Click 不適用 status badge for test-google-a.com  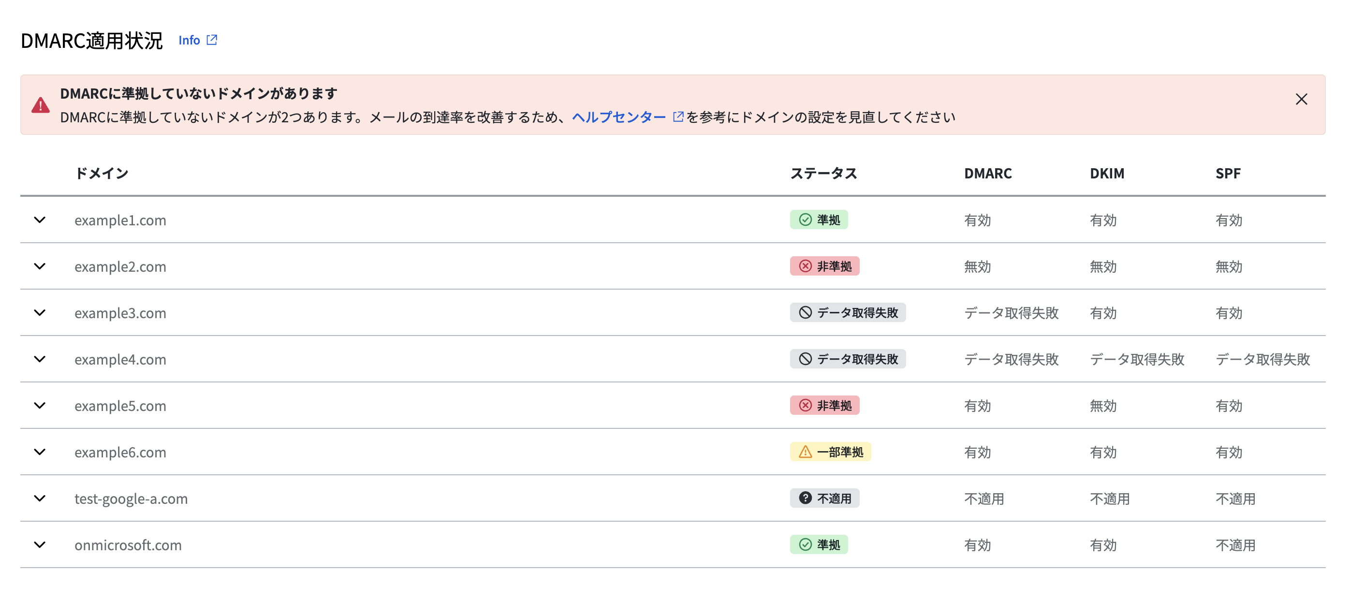point(824,498)
